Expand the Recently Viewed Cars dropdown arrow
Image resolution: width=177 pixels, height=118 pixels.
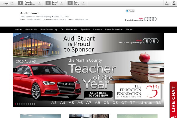[40, 3]
